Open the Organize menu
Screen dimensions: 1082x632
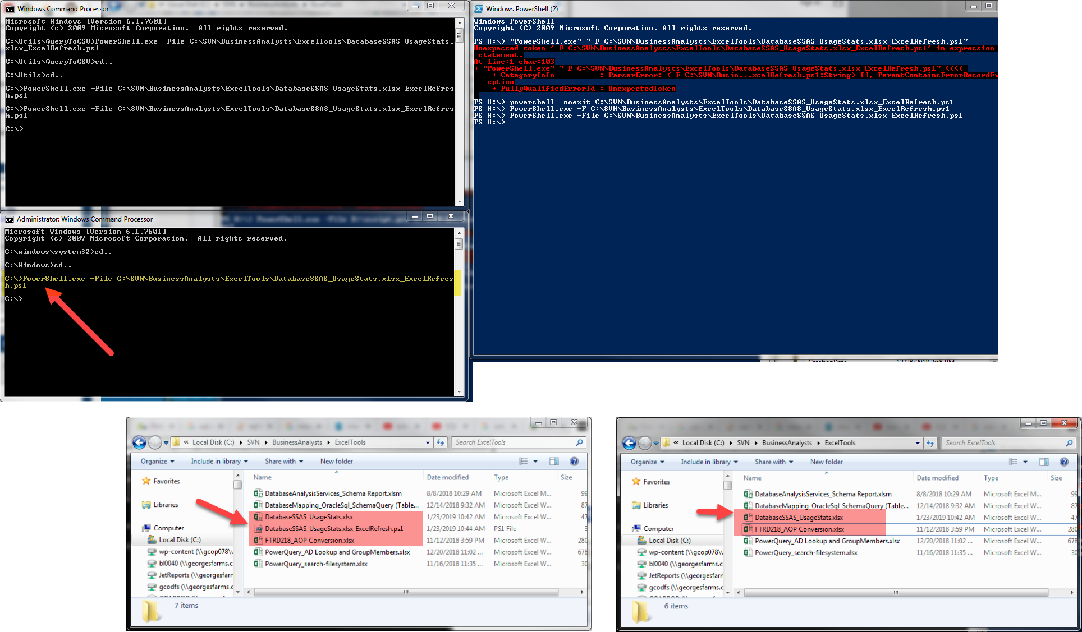point(155,461)
